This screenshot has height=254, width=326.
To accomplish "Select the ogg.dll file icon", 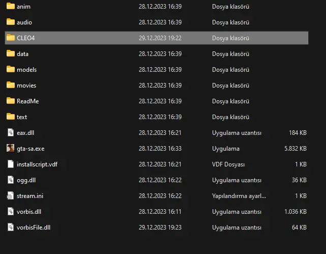I will coord(10,180).
